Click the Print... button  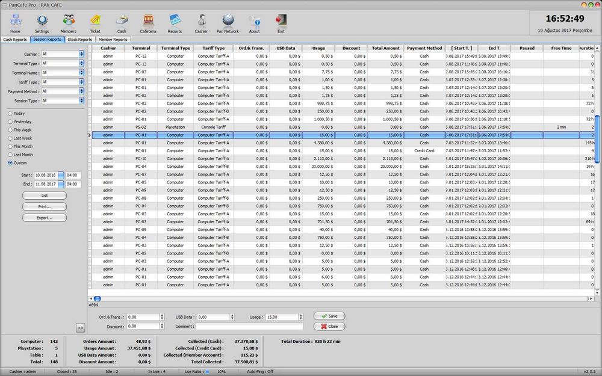pos(45,207)
